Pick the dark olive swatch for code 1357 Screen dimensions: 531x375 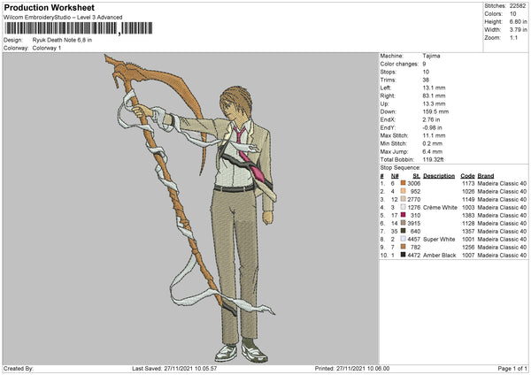tap(403, 231)
